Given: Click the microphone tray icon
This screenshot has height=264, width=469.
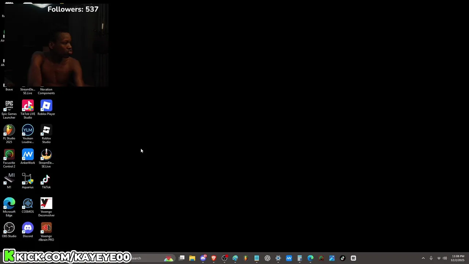Looking at the screenshot, I should click(431, 258).
